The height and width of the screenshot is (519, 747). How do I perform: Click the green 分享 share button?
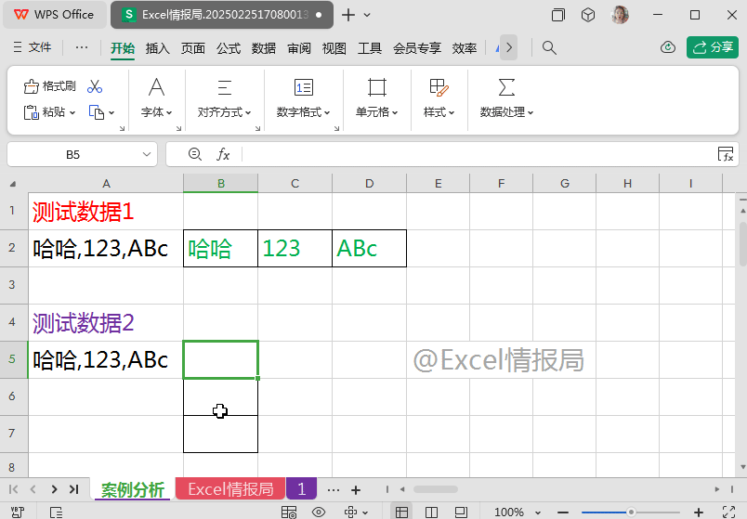click(x=712, y=47)
